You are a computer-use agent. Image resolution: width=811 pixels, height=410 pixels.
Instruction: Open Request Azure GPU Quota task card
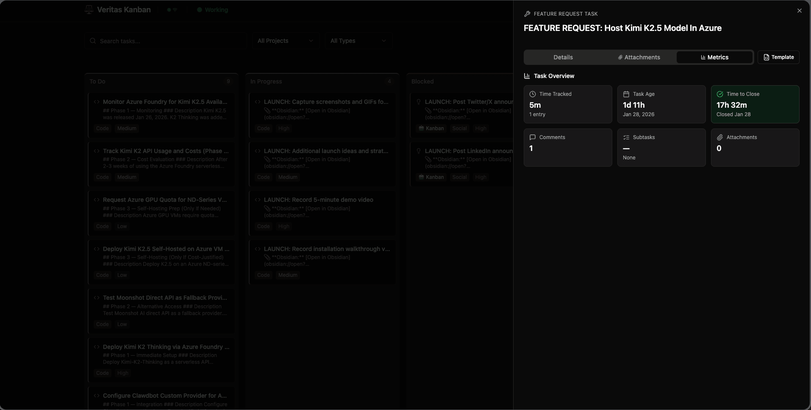(161, 212)
